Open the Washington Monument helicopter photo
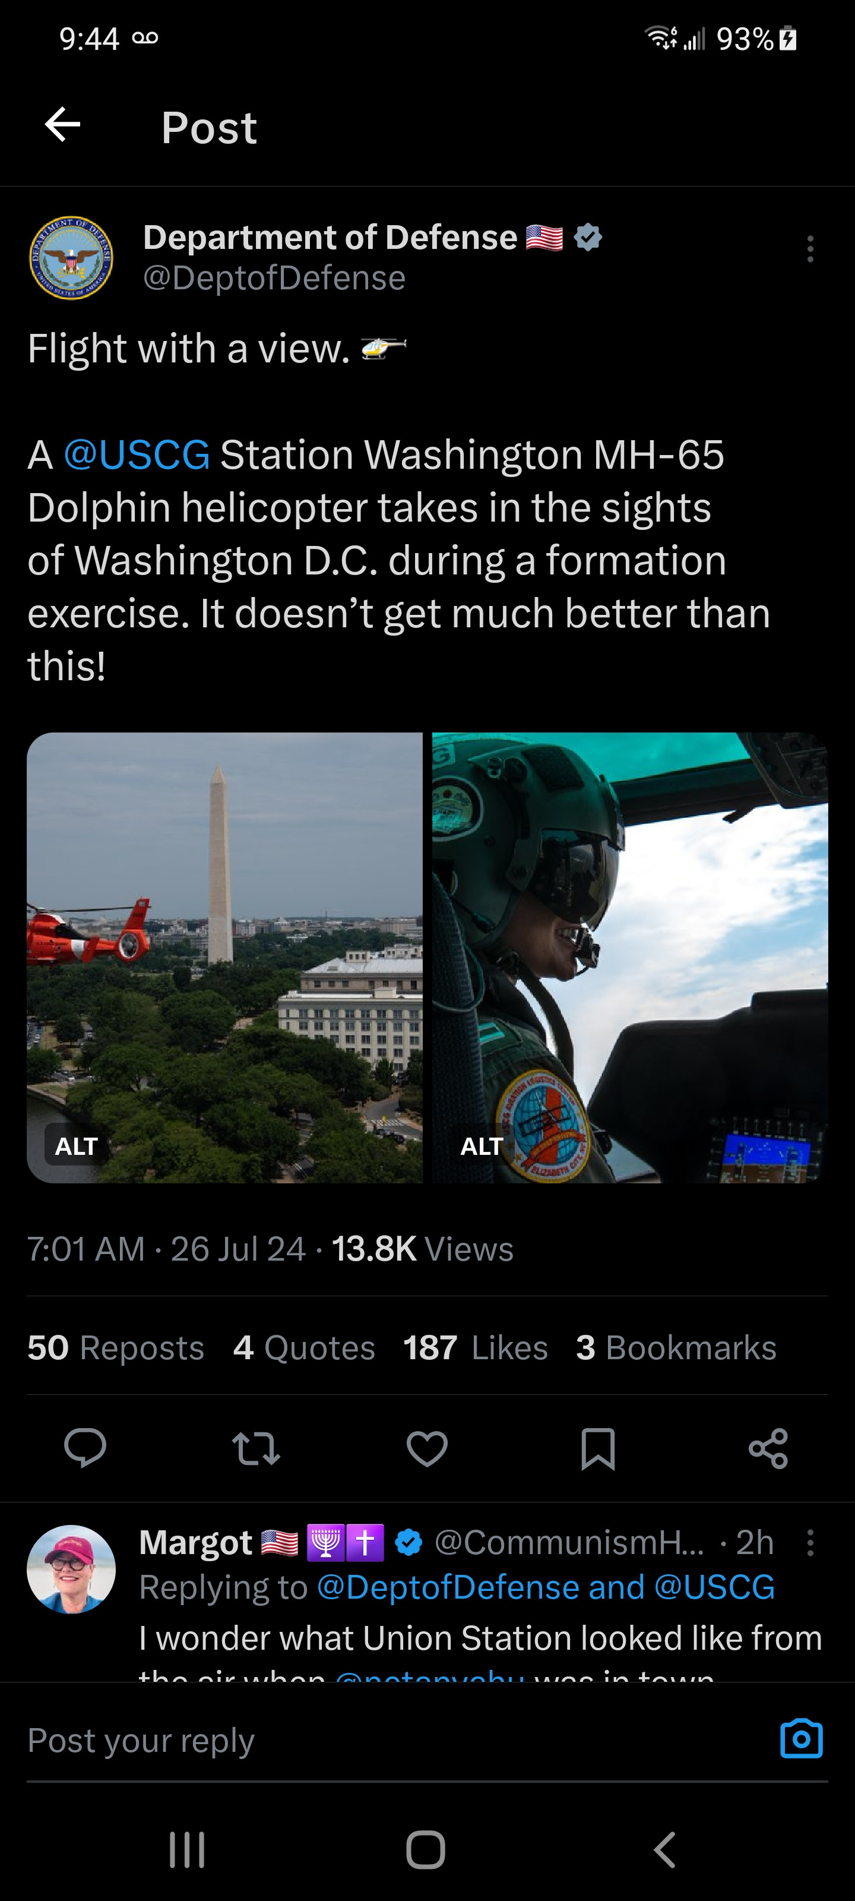This screenshot has width=855, height=1901. pyautogui.click(x=225, y=957)
